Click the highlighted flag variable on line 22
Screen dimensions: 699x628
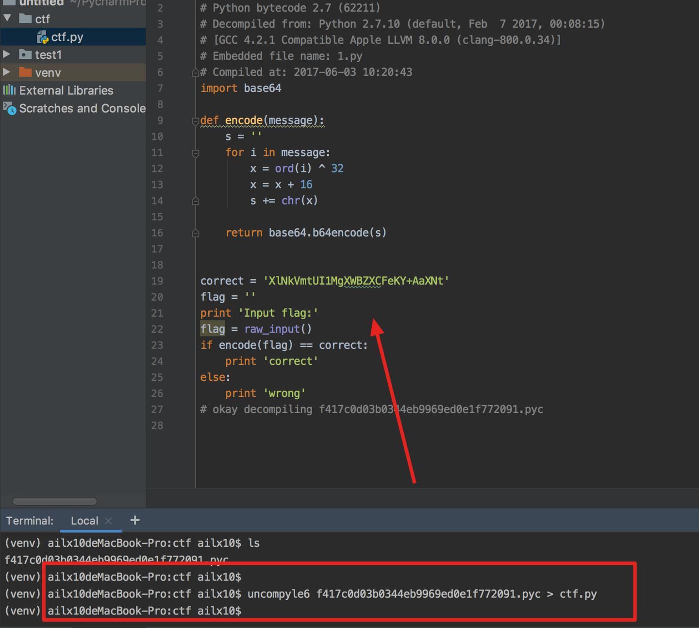(x=212, y=329)
